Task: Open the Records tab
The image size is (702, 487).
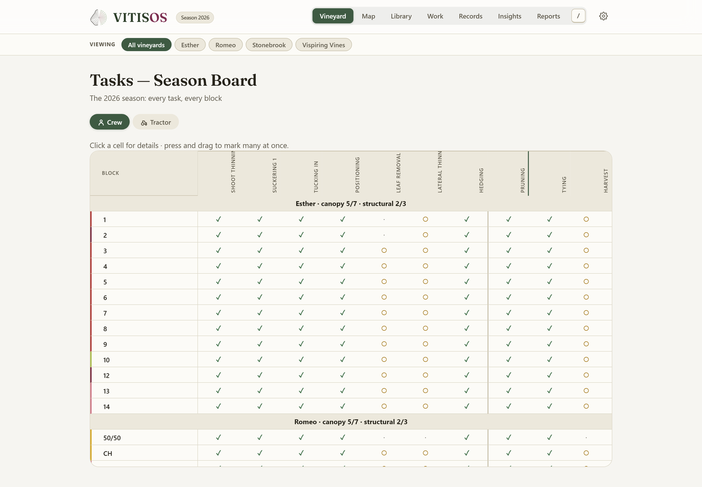Action: (x=470, y=16)
